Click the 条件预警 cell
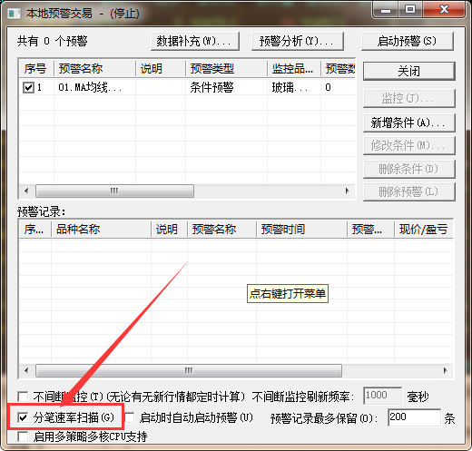 click(211, 88)
